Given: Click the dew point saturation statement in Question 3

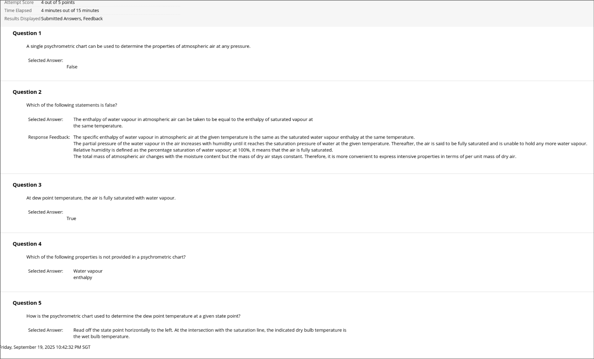Looking at the screenshot, I should 101,198.
